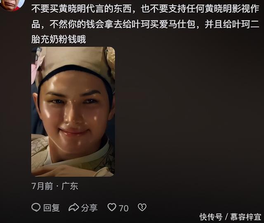Tap the reply speech bubble icon

pyautogui.click(x=36, y=207)
